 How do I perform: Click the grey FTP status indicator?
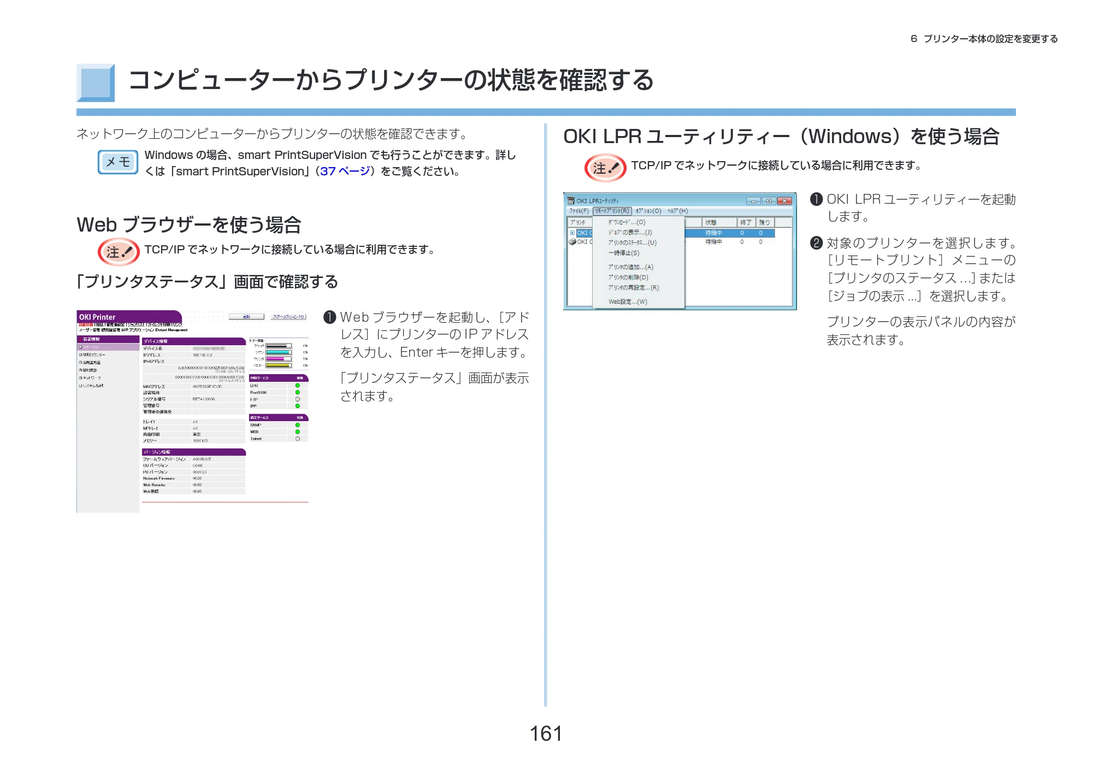(298, 399)
